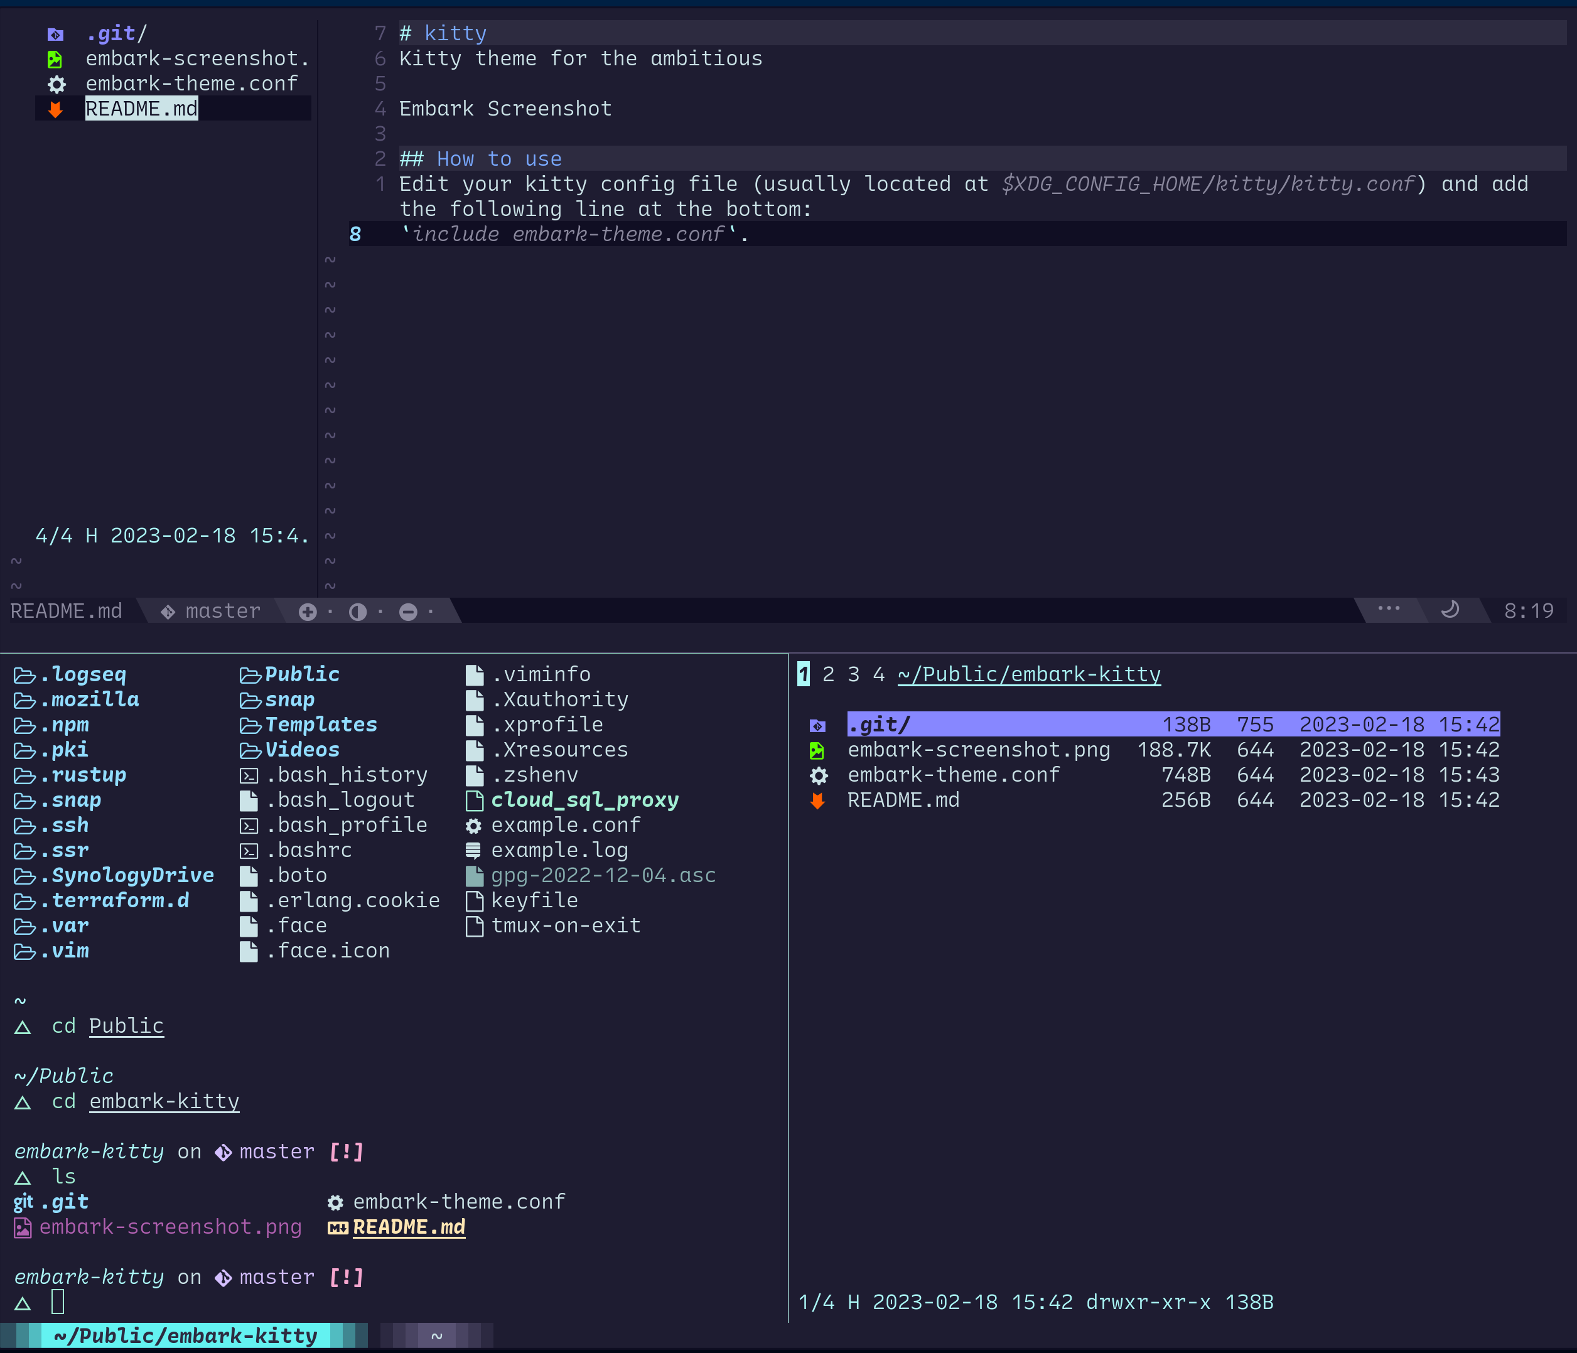
Task: Click the git branch icon before master in statusline
Action: pyautogui.click(x=168, y=612)
